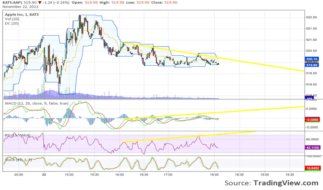The image size is (323, 190).
Task: Click the 16:00 time axis label
Action: click(x=120, y=174)
